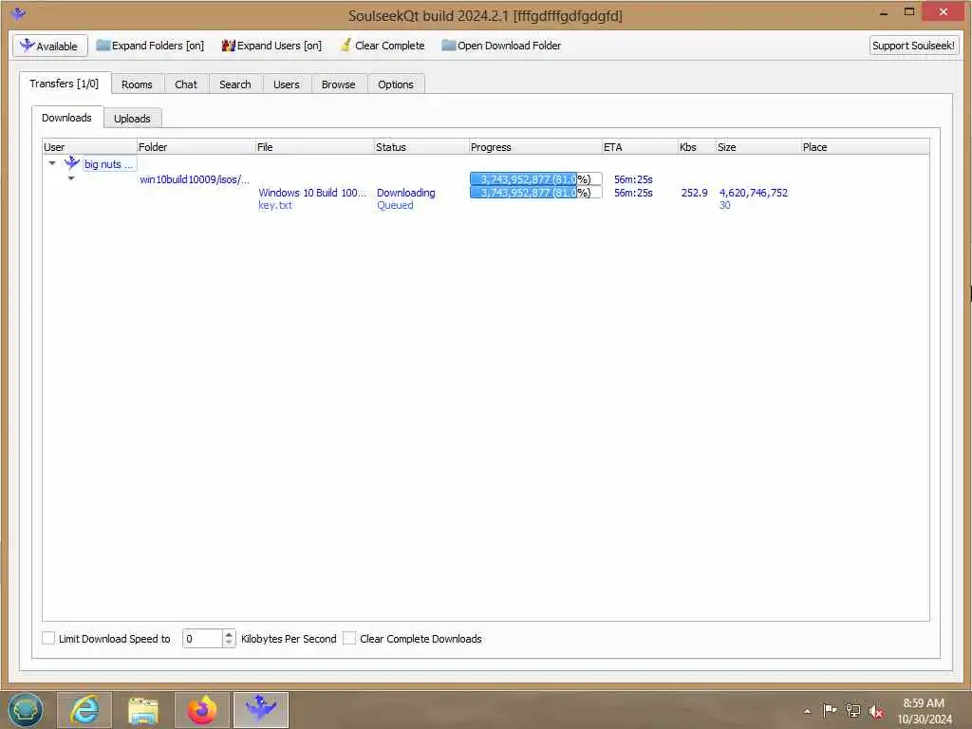Select folder win10build10009/isos/...

(195, 179)
